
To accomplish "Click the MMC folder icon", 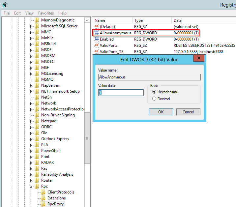I will (x=37, y=32).
